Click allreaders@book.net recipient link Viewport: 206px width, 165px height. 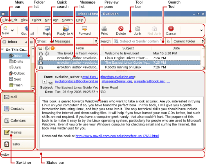pyautogui.click(x=149, y=81)
